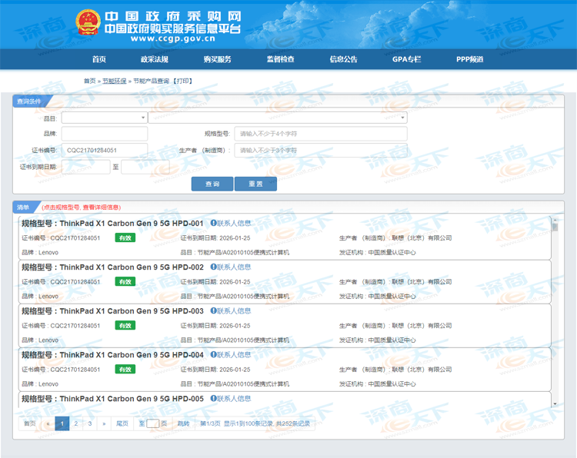Screen dimensions: 577x458
Task: Focus the page number jump input box
Action: coord(153,423)
